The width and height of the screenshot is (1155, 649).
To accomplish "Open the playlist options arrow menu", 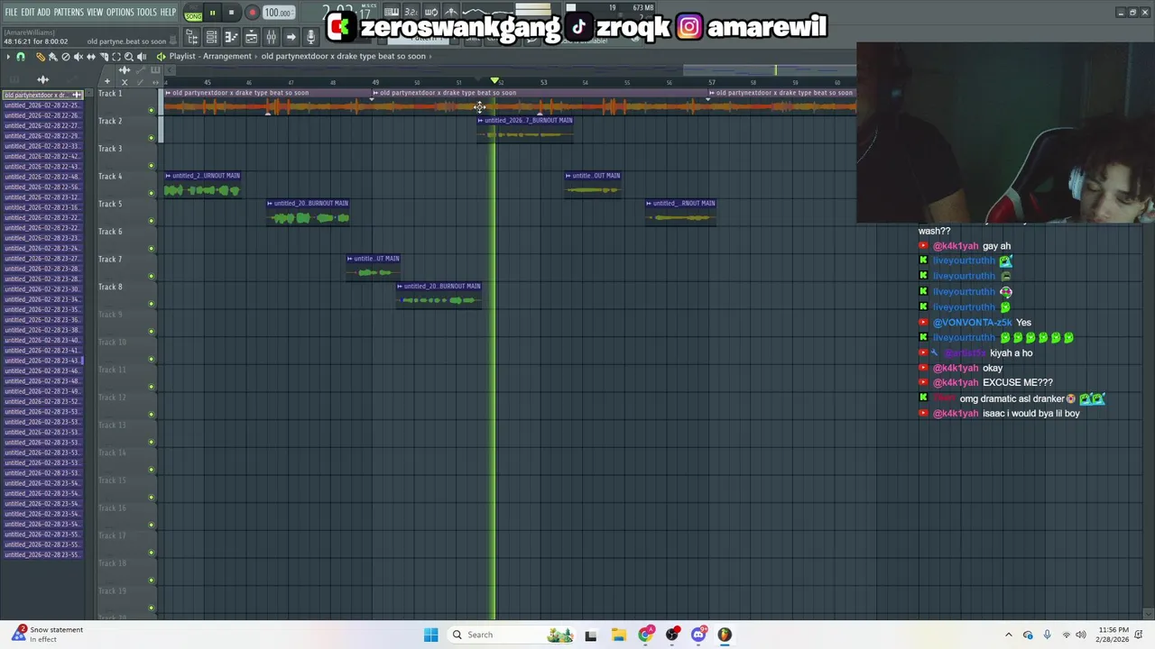I will (8, 57).
